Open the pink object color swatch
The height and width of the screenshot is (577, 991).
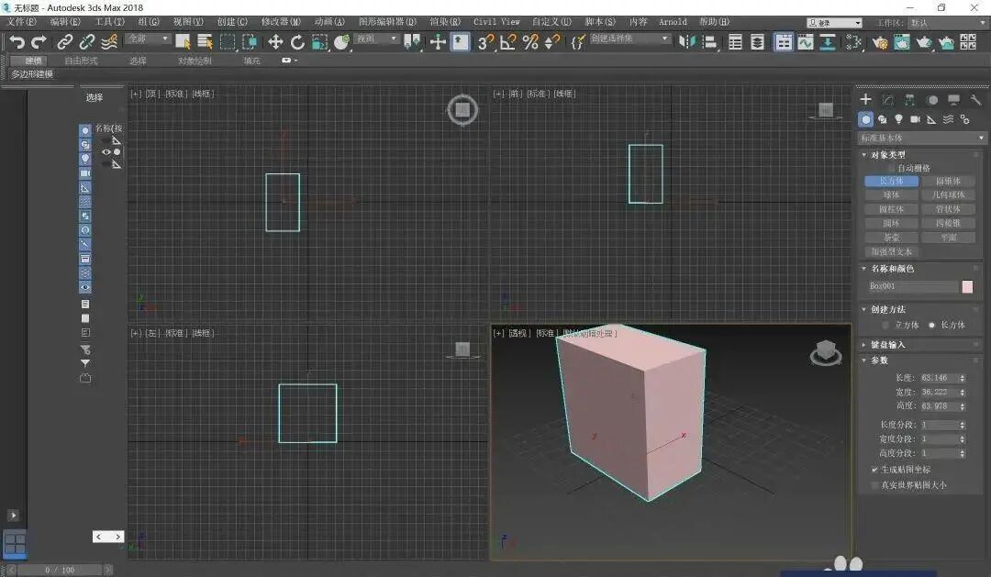(967, 287)
